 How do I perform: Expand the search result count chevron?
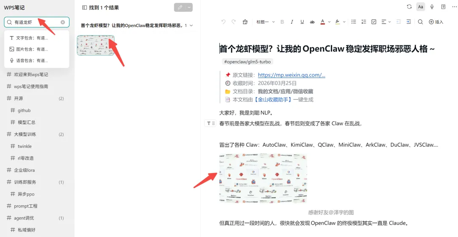pos(191,25)
